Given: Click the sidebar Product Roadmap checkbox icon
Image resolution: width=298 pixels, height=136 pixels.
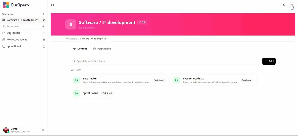Looking at the screenshot, I should tap(4, 40).
